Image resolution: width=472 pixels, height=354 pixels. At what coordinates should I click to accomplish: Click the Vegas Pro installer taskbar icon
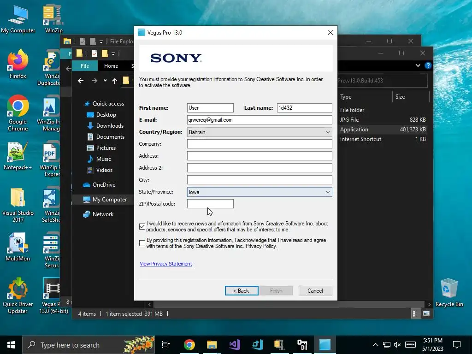325,345
